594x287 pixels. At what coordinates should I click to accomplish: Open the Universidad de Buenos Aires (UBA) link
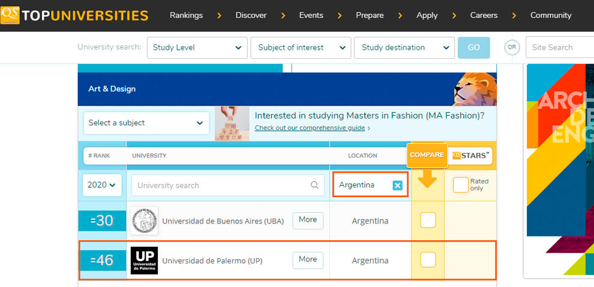(x=223, y=221)
